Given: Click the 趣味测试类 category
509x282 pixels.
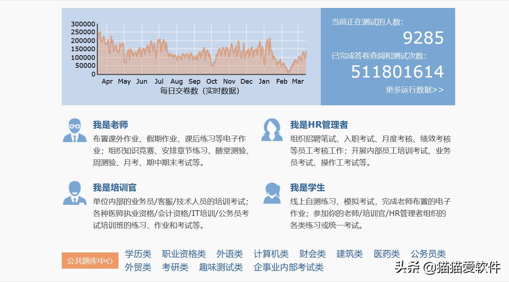Looking at the screenshot, I should (221, 268).
